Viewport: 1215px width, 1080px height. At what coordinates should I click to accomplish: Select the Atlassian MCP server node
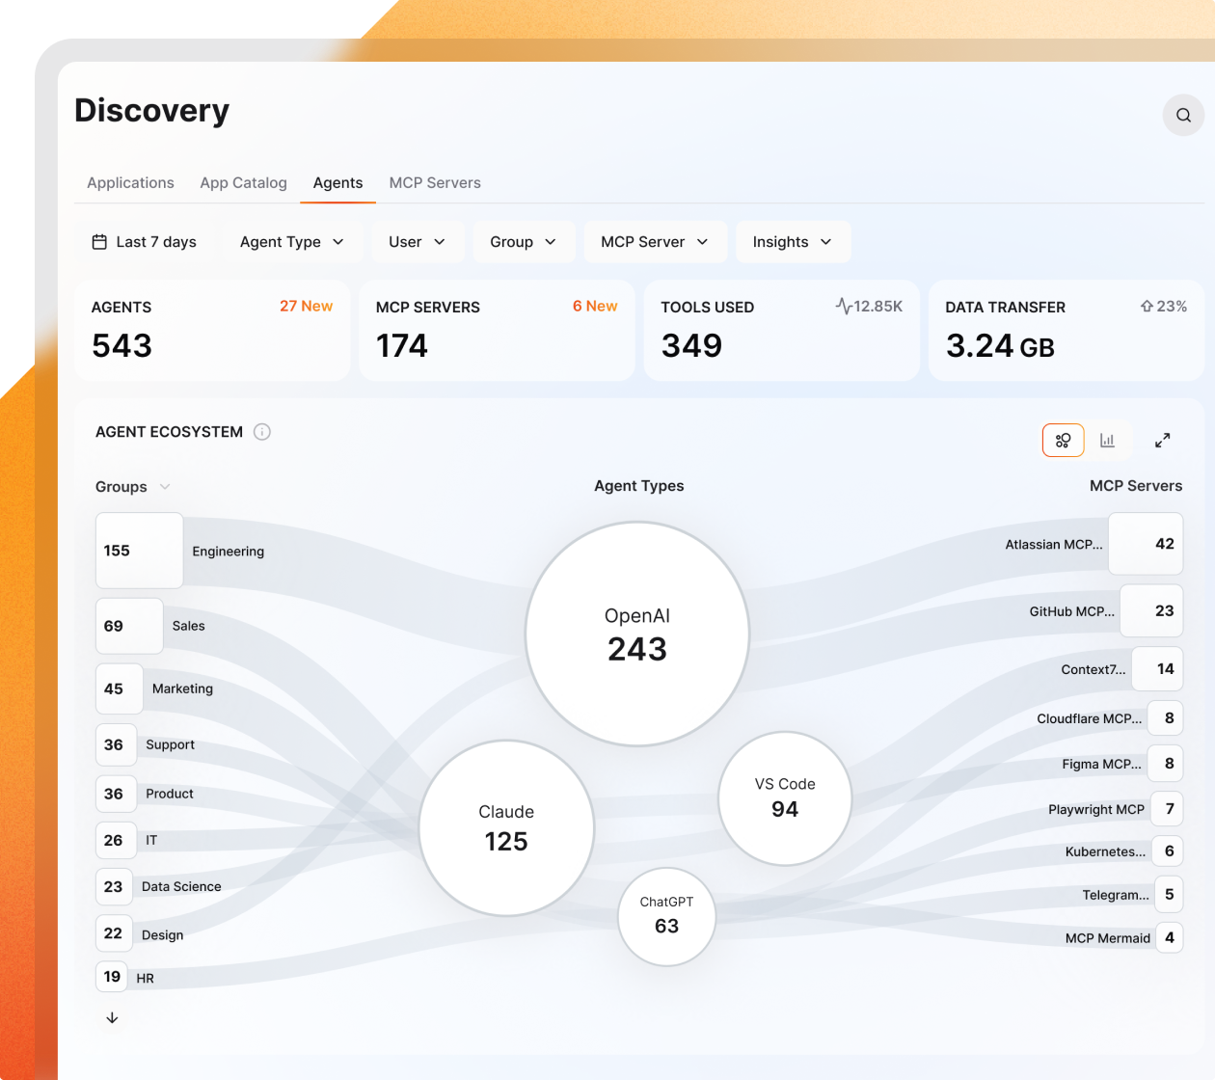tap(1146, 544)
